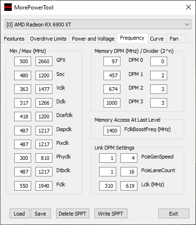Focus the FclkBoostFreq input field

click(112, 131)
